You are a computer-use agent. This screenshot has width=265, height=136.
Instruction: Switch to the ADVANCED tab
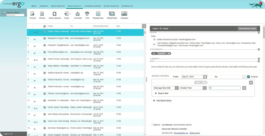coord(44,6)
